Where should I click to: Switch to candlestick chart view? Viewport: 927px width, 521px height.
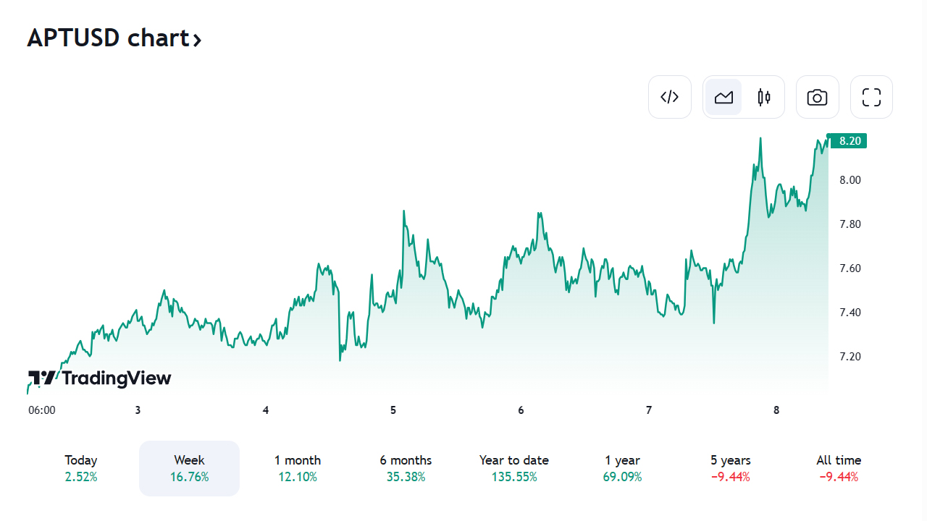[763, 97]
